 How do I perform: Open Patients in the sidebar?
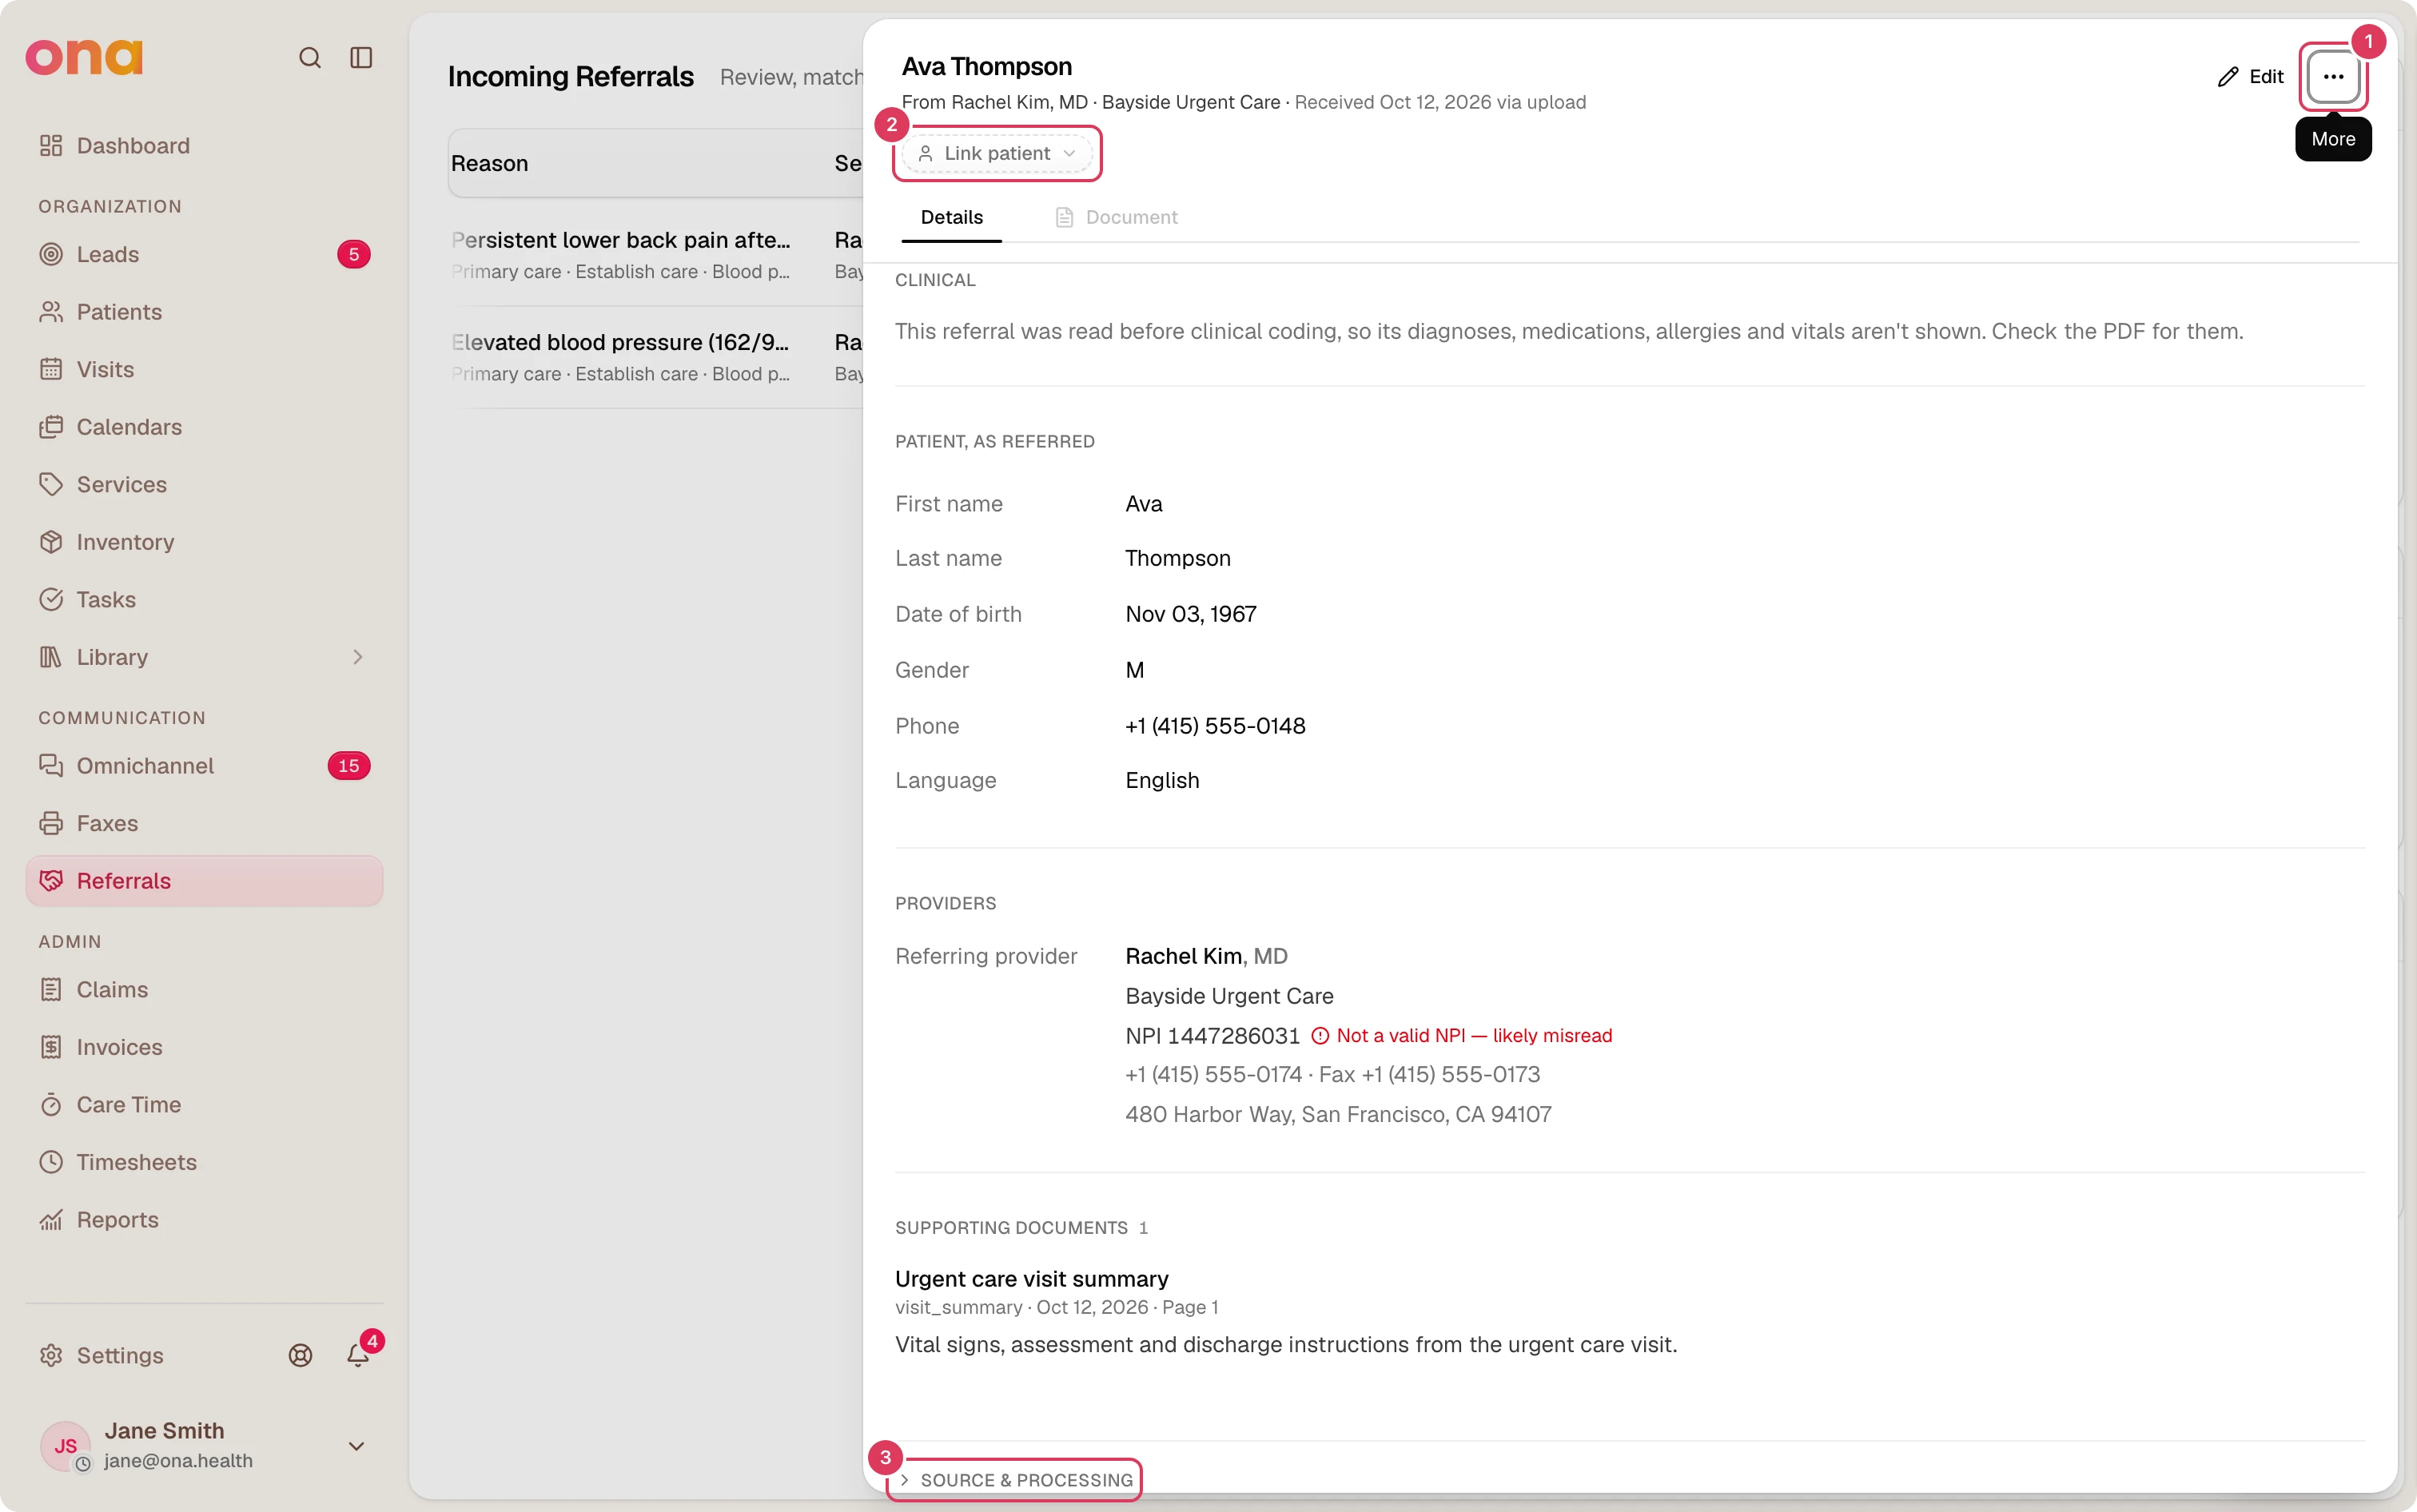click(204, 312)
